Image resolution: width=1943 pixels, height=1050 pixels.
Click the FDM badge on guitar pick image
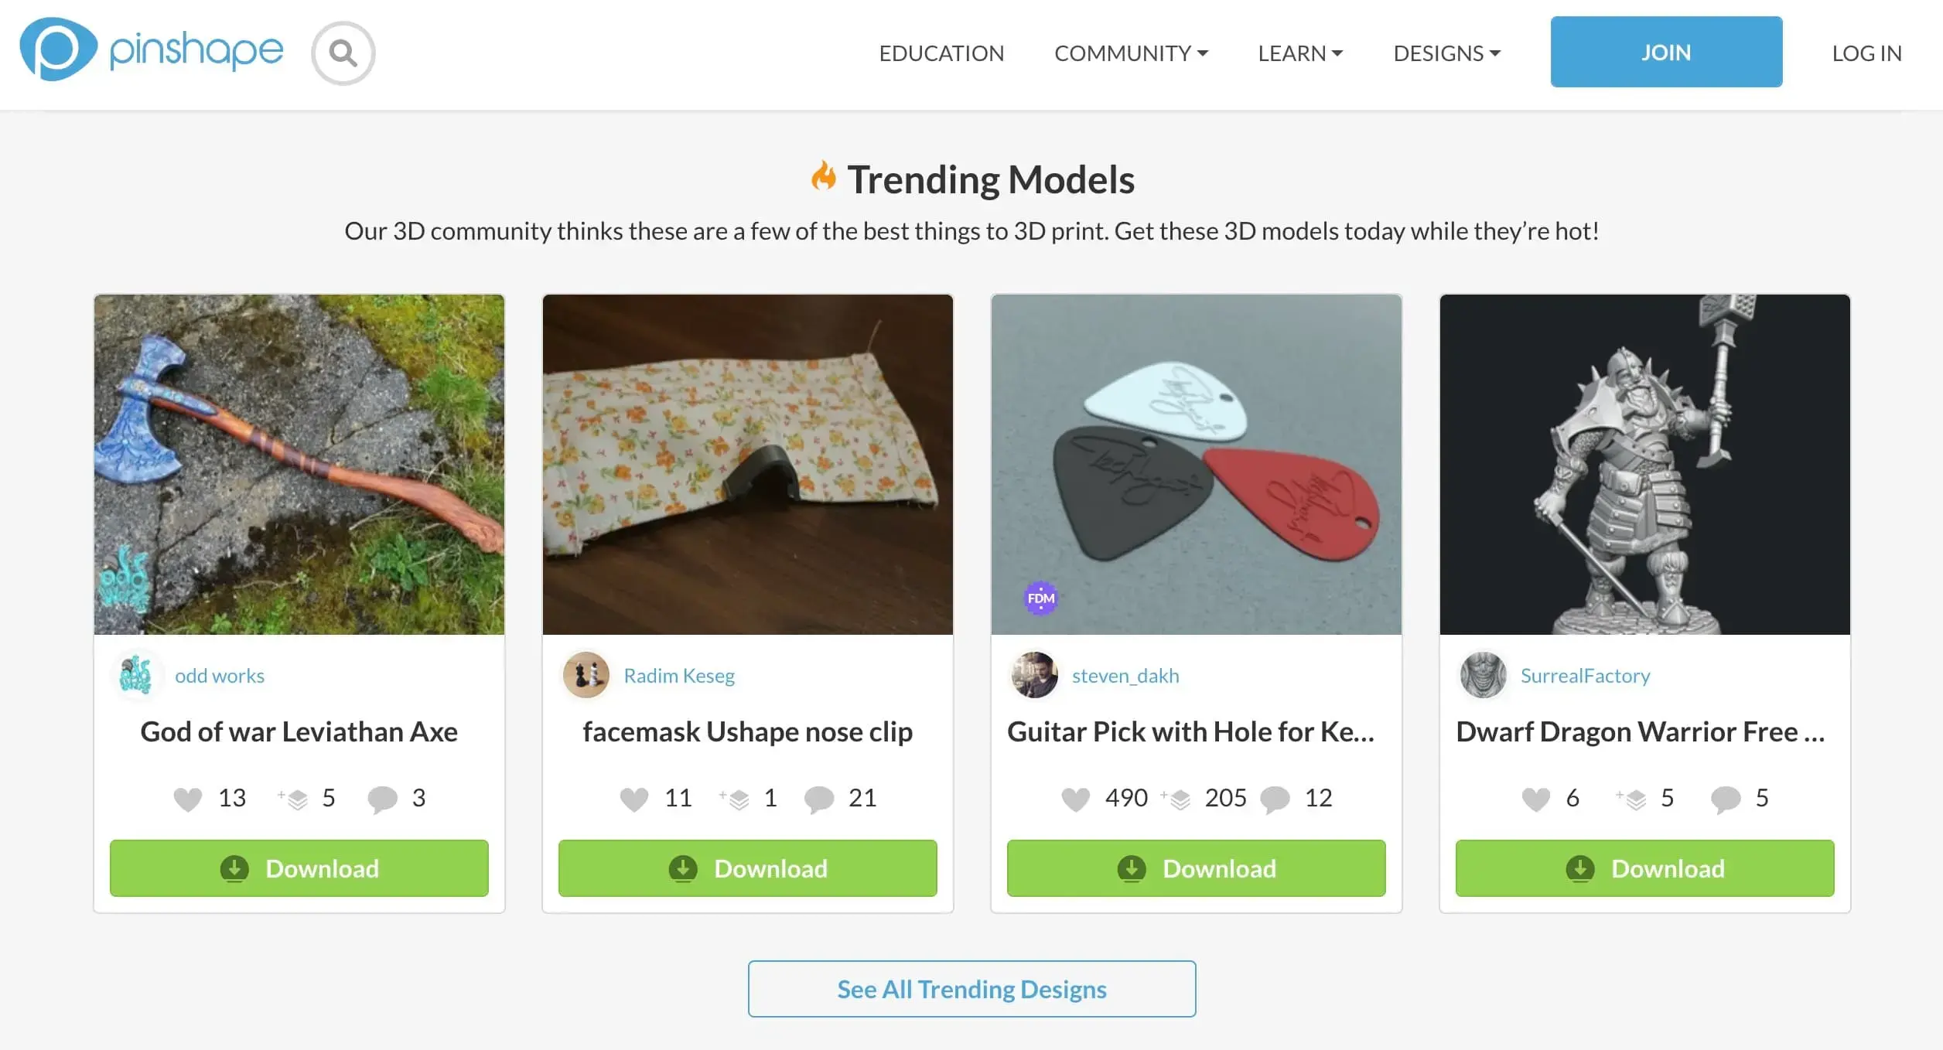1040,598
